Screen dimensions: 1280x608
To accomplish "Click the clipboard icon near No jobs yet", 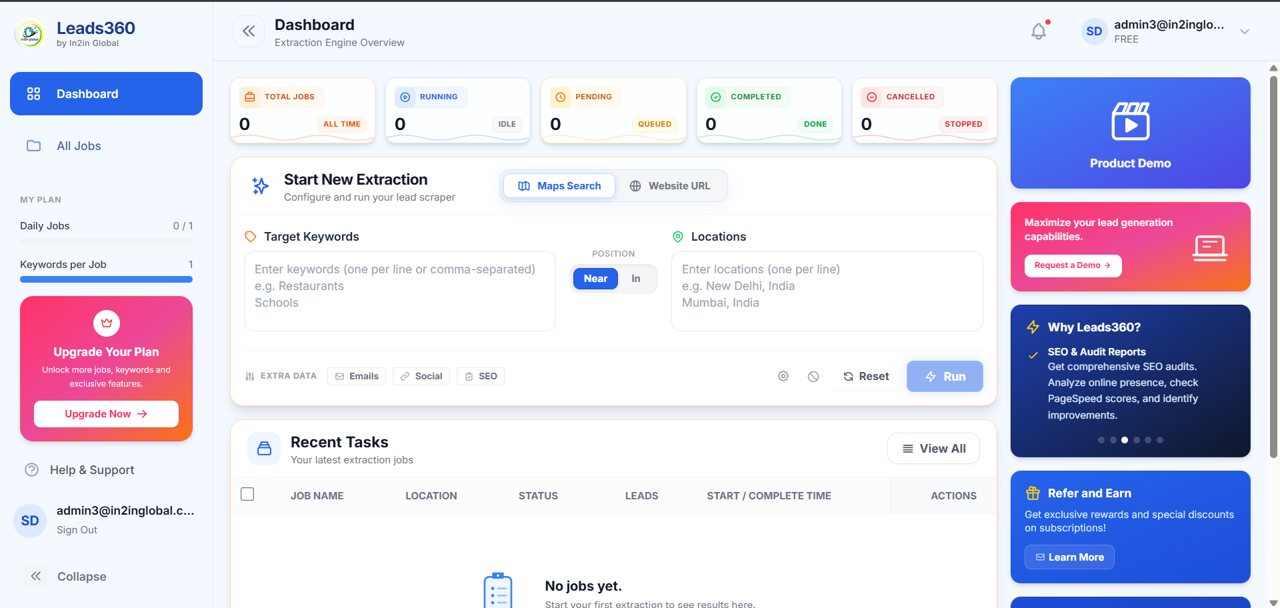I will pyautogui.click(x=497, y=591).
